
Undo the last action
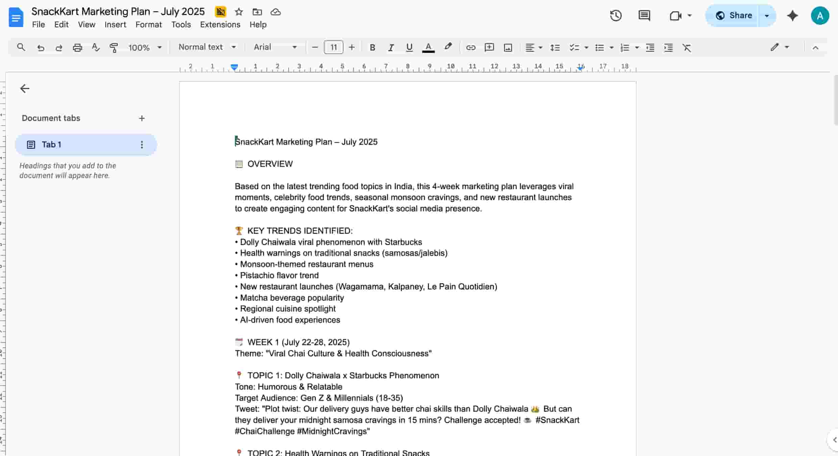click(x=41, y=48)
